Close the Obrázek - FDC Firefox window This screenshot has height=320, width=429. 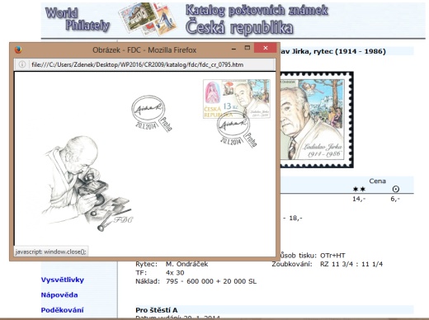[x=266, y=48]
